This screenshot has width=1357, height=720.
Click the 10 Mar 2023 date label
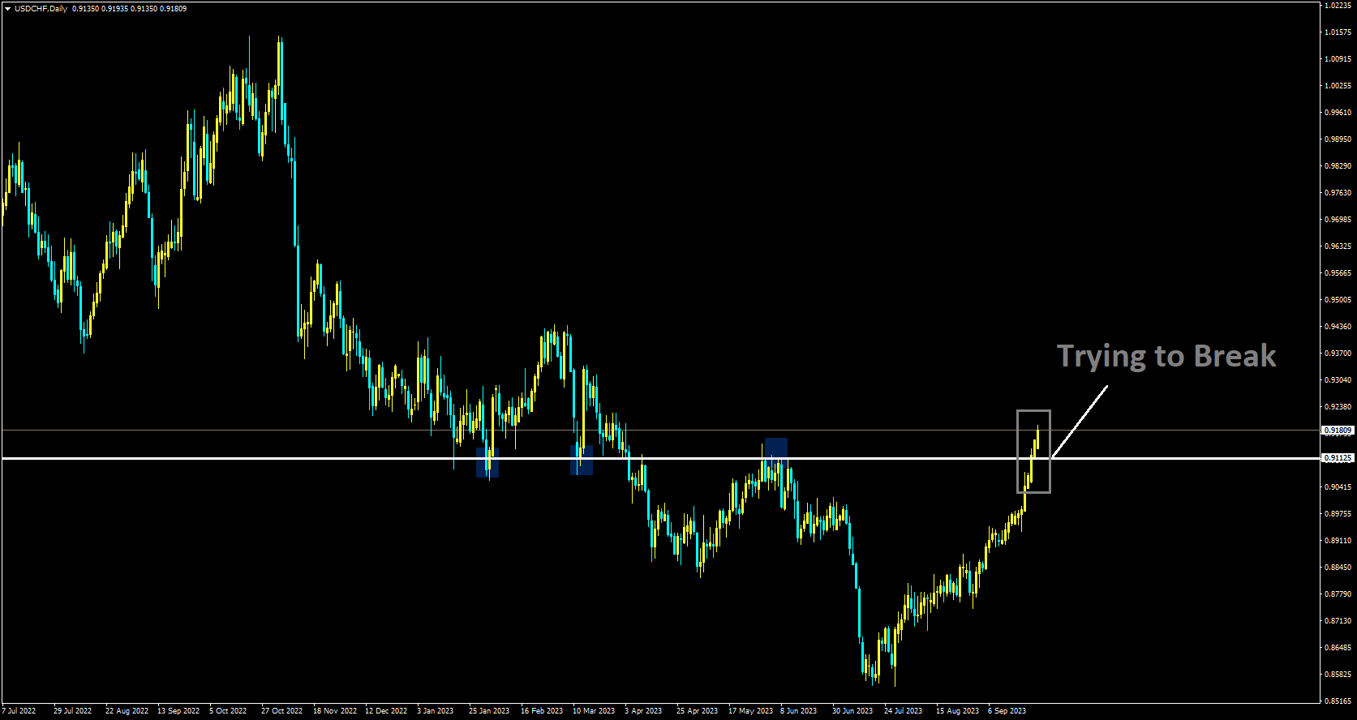(x=594, y=711)
